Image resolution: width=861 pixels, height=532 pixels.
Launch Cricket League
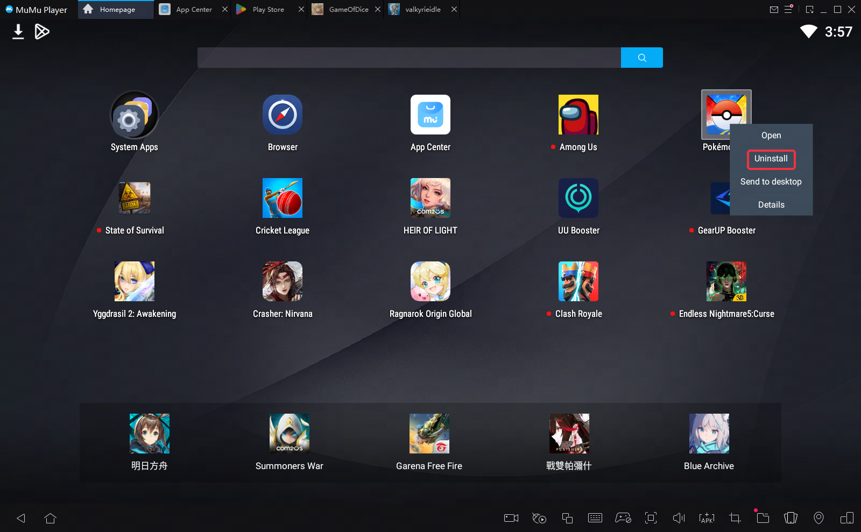click(x=283, y=198)
